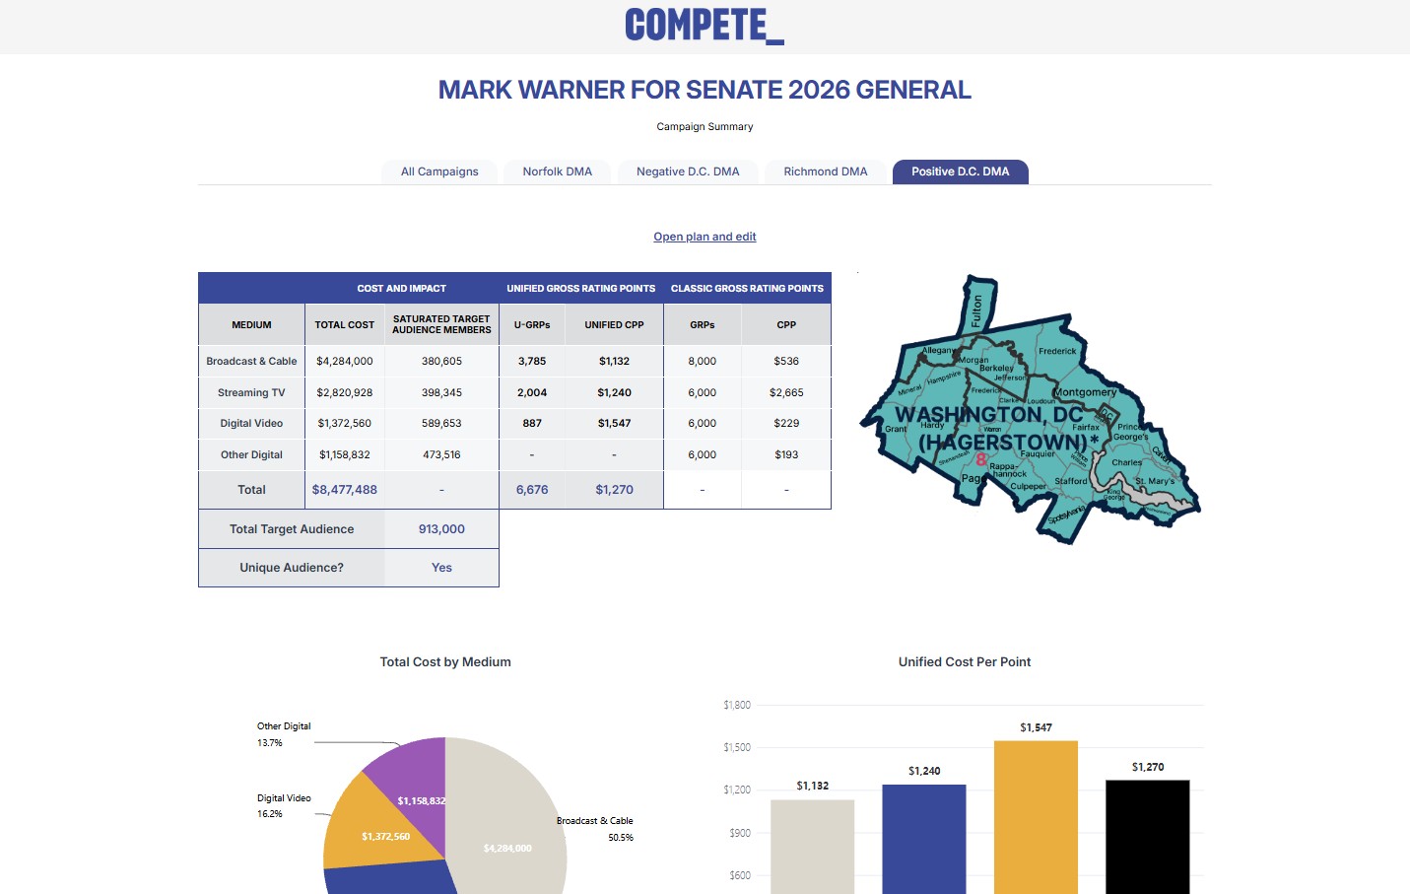Image resolution: width=1410 pixels, height=894 pixels.
Task: Click the Streaming TV row label
Action: (251, 392)
